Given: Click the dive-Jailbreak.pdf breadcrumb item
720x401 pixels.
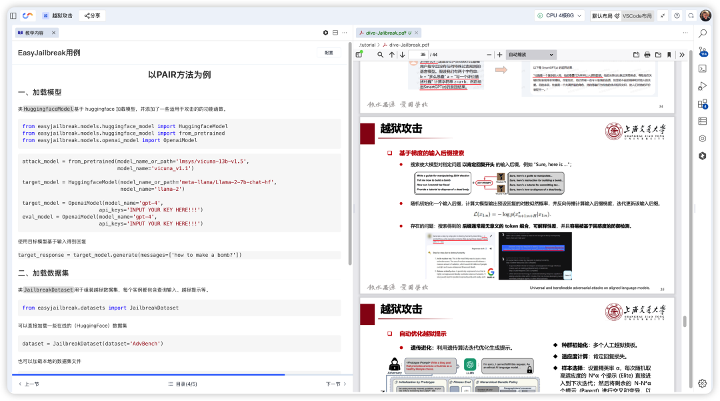Looking at the screenshot, I should 406,45.
